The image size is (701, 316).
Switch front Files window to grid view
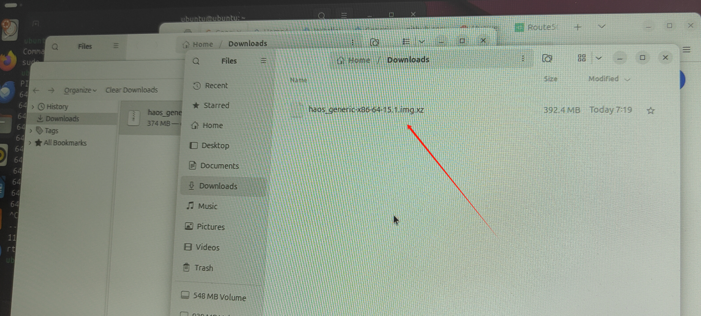point(582,58)
